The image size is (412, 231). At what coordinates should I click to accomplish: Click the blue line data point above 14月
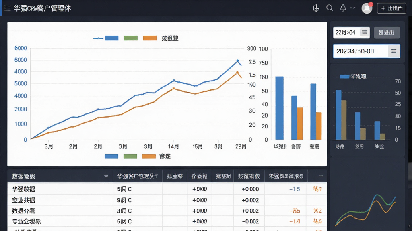point(174,81)
